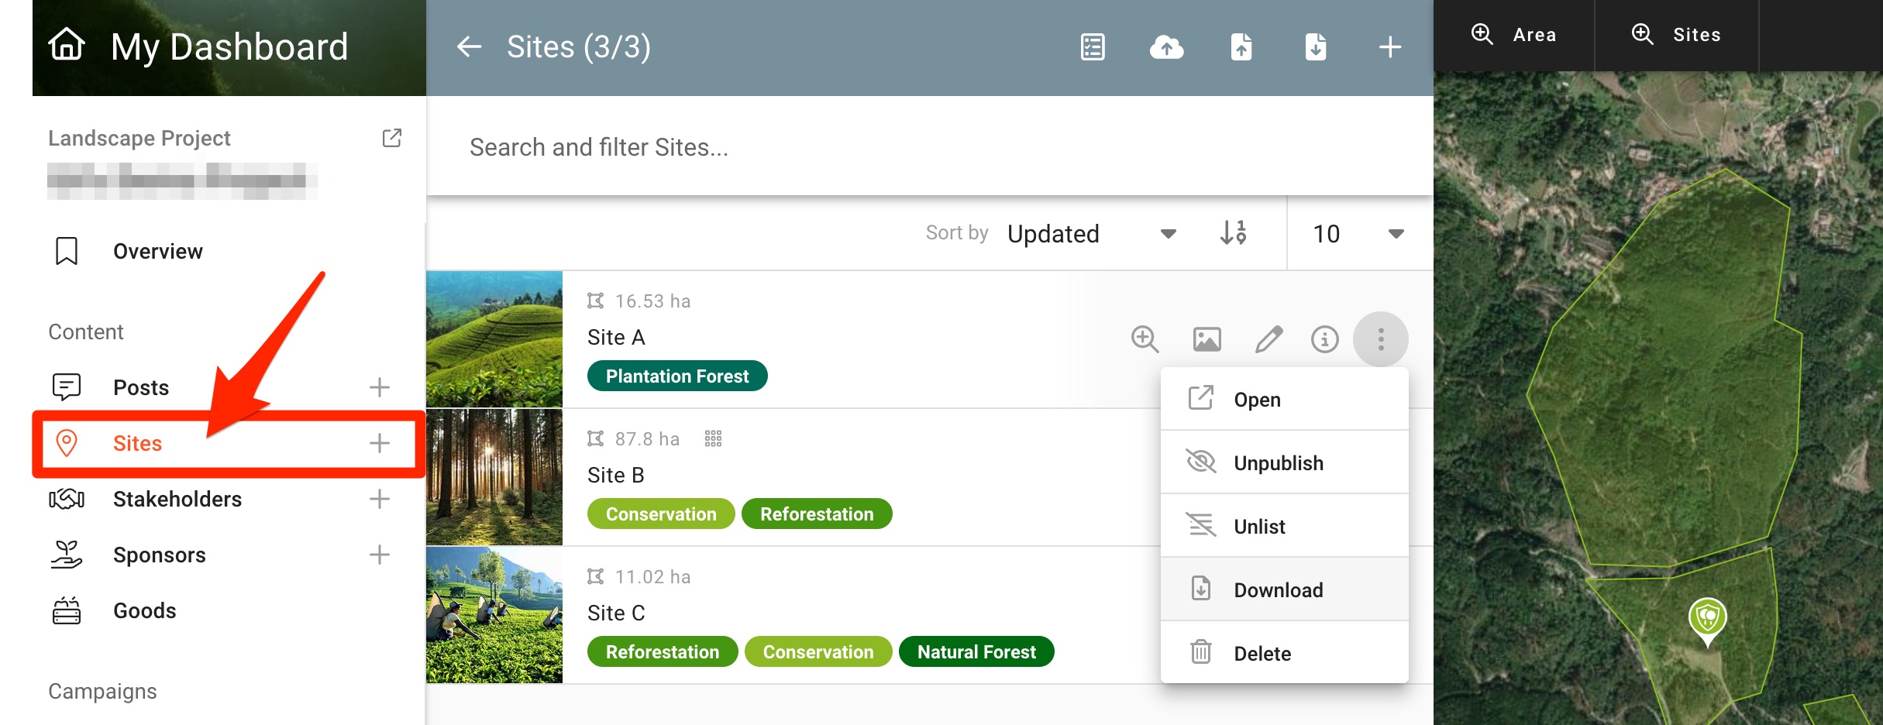
Task: Toggle the sort order direction icon
Action: tap(1233, 233)
